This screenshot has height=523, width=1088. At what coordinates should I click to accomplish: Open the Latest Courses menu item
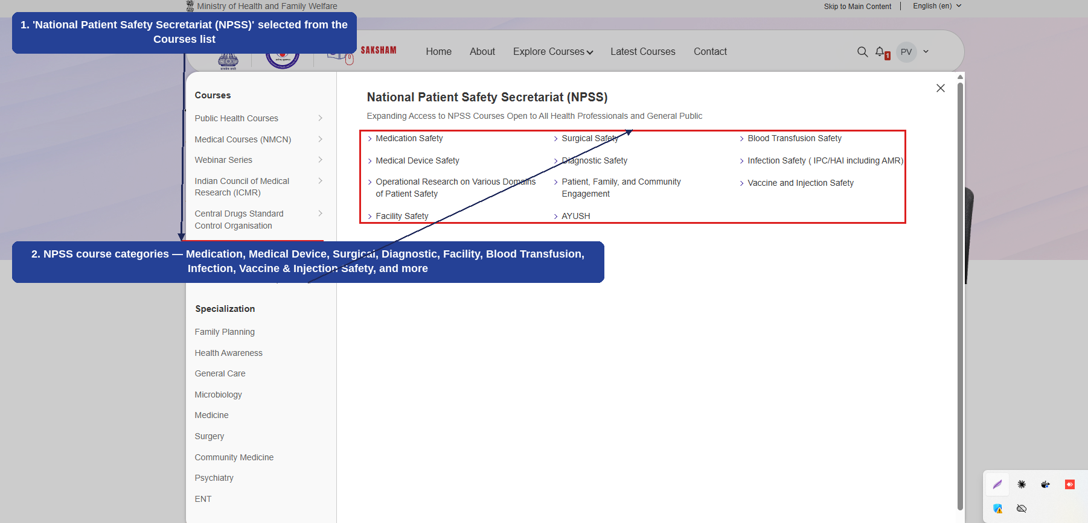click(x=642, y=52)
